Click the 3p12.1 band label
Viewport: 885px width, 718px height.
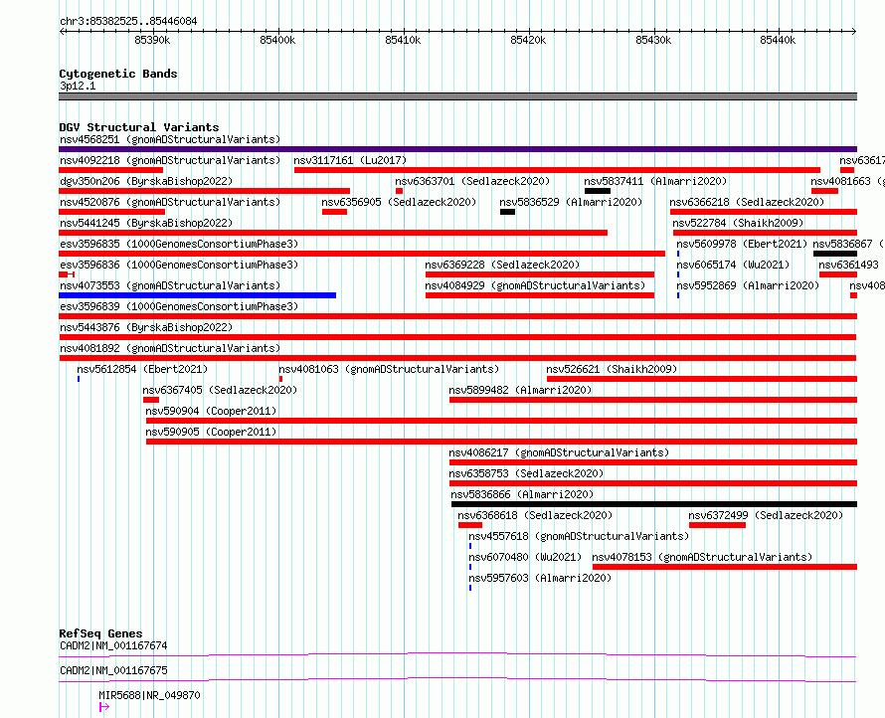[78, 86]
